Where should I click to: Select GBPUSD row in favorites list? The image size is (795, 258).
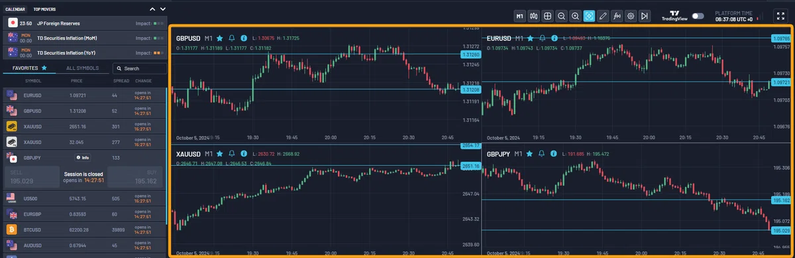[x=83, y=111]
